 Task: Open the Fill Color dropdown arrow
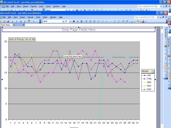pyautogui.click(x=140, y=21)
